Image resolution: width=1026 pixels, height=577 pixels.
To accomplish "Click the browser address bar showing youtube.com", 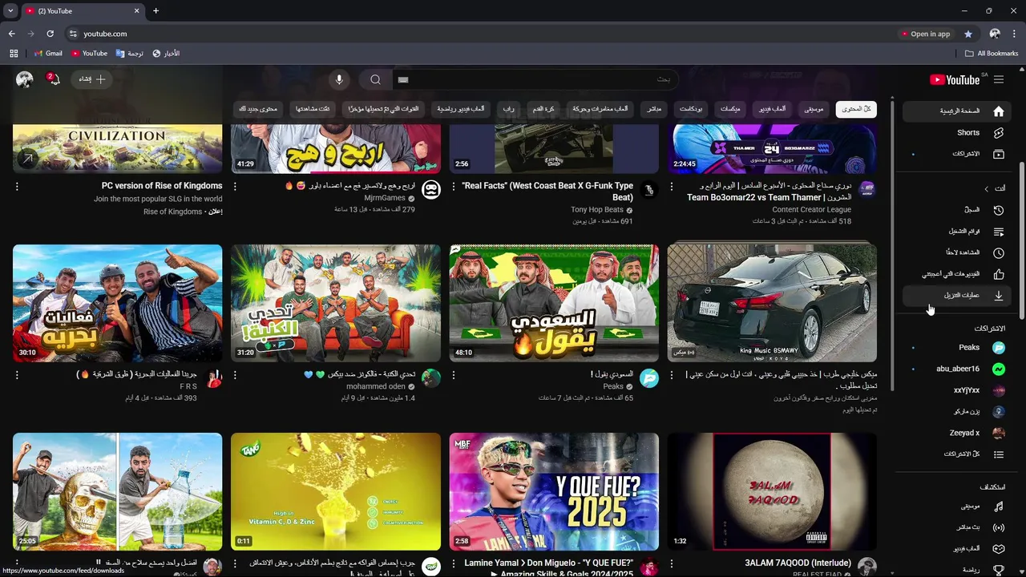I will [481, 34].
